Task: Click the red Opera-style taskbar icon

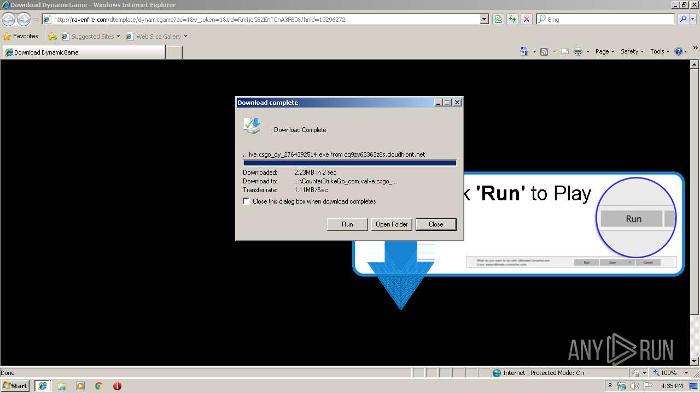Action: (x=117, y=386)
